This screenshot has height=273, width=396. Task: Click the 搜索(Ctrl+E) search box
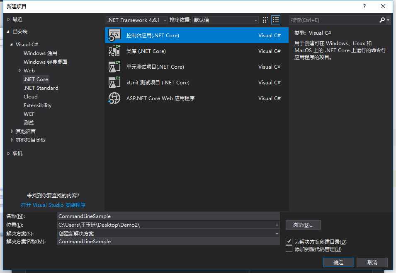(x=334, y=20)
